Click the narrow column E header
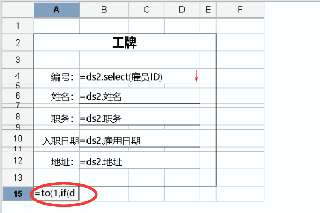Image resolution: width=320 pixels, height=213 pixels. (x=208, y=10)
